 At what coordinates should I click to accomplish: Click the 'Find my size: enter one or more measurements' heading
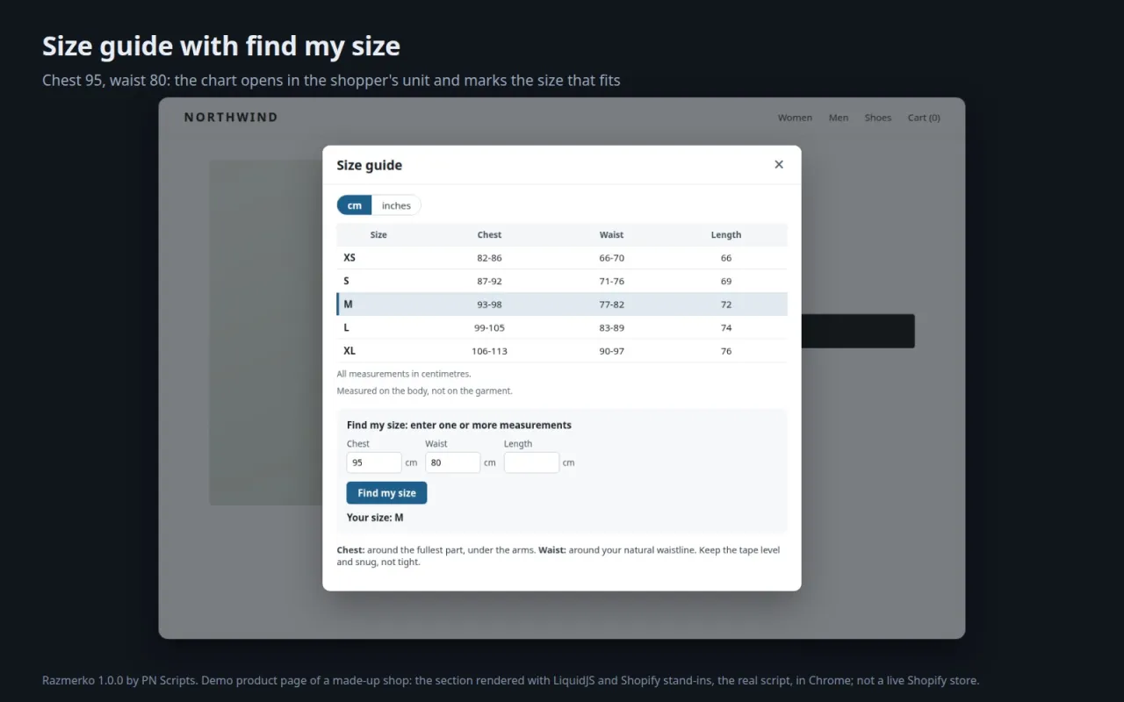click(x=459, y=426)
